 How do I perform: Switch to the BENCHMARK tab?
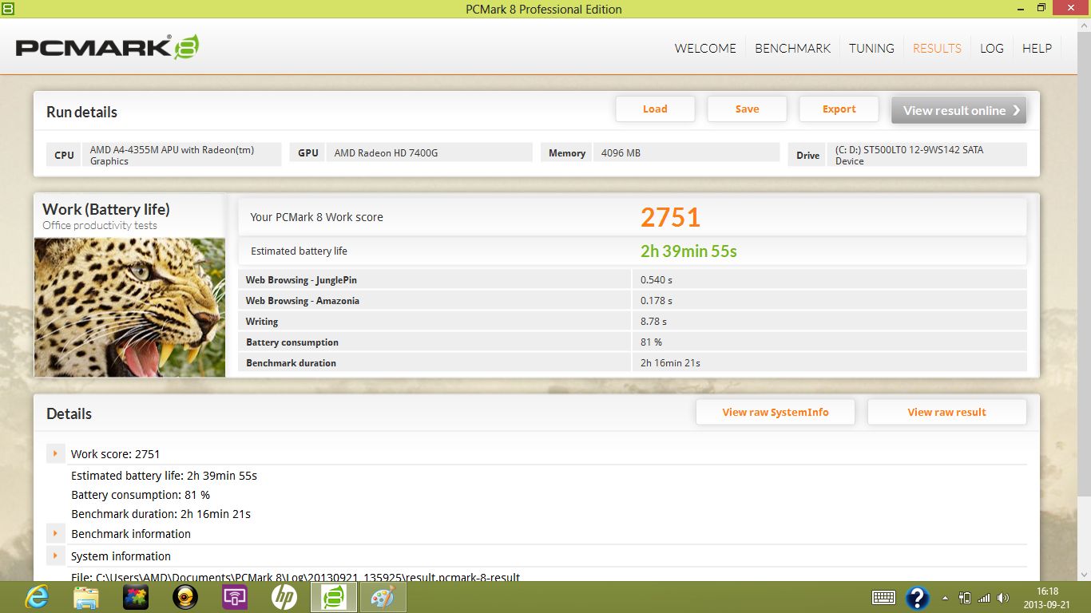(793, 48)
